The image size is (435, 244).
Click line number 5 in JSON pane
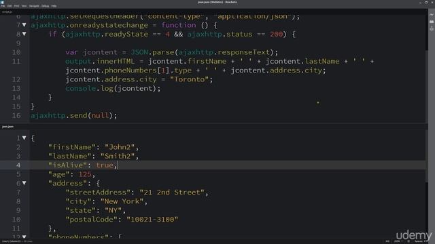pos(18,174)
